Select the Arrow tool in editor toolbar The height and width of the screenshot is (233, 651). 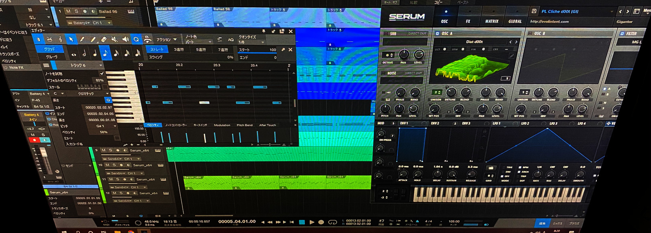(x=71, y=39)
